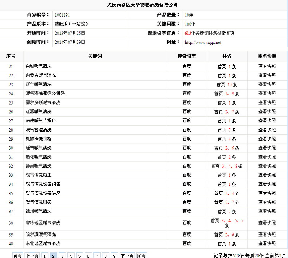Select keyword text 暖气清洗哪家公司好

pos(45,93)
